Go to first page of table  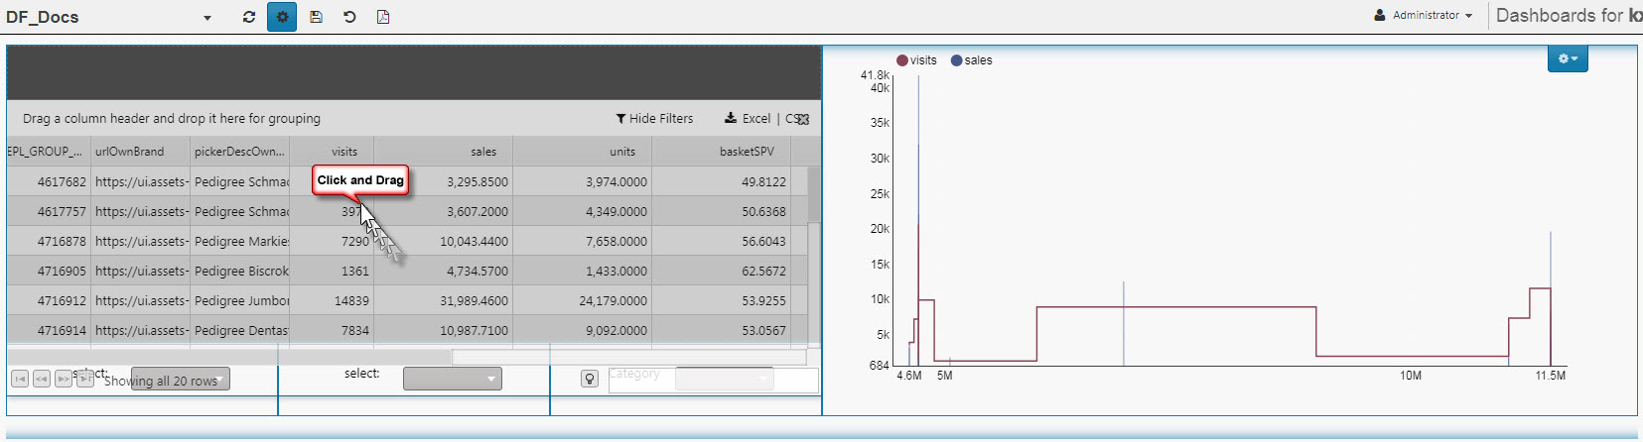[20, 379]
